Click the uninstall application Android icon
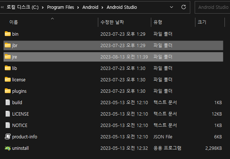The width and height of the screenshot is (230, 159). 8,148
